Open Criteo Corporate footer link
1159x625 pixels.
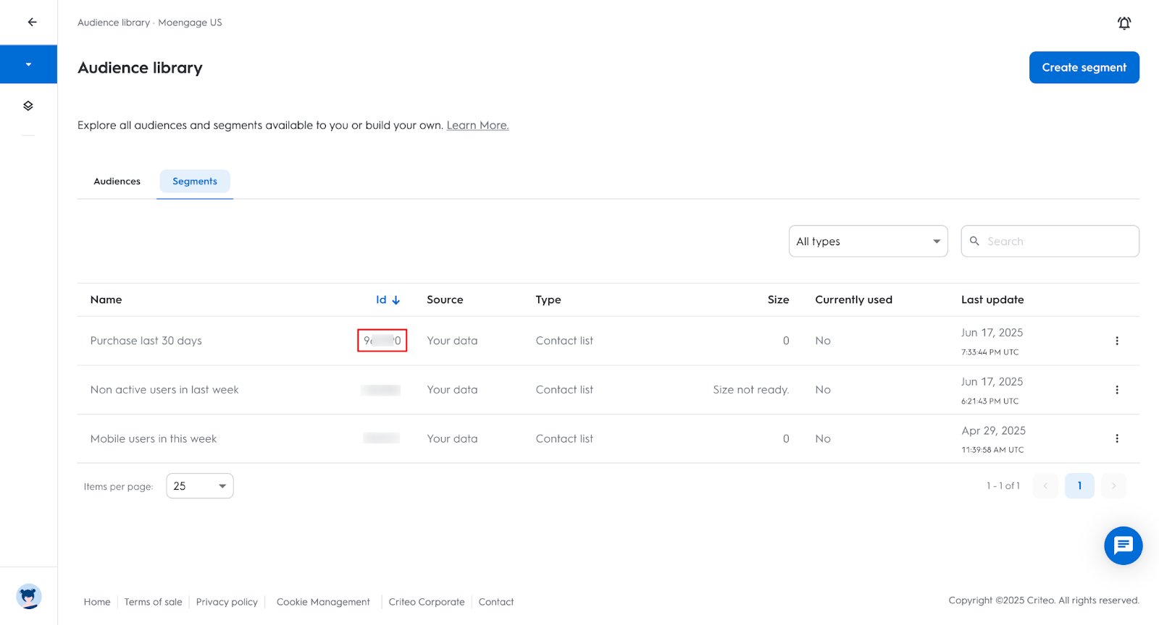(427, 602)
